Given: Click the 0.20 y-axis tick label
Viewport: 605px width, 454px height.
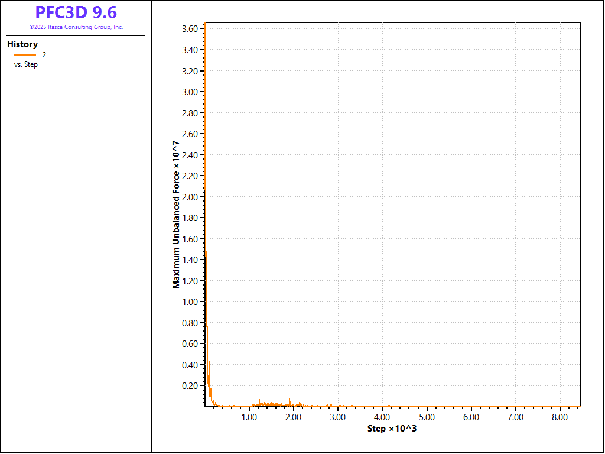Looking at the screenshot, I should 190,386.
